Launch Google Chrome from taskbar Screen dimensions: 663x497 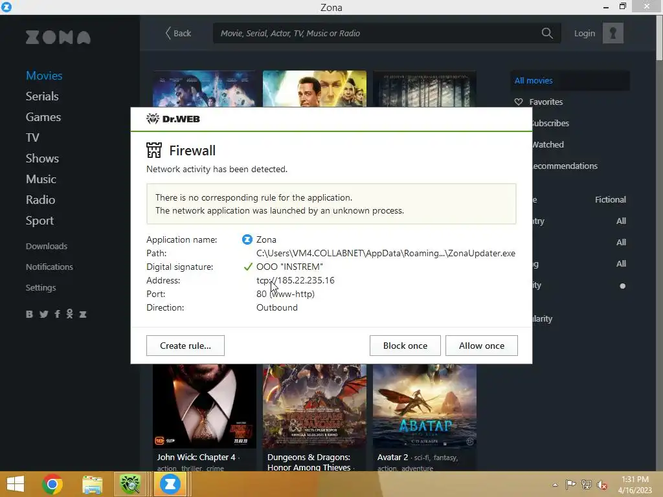[52, 484]
